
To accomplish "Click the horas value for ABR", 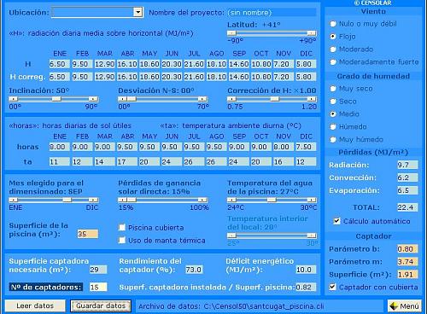I will tap(126, 147).
